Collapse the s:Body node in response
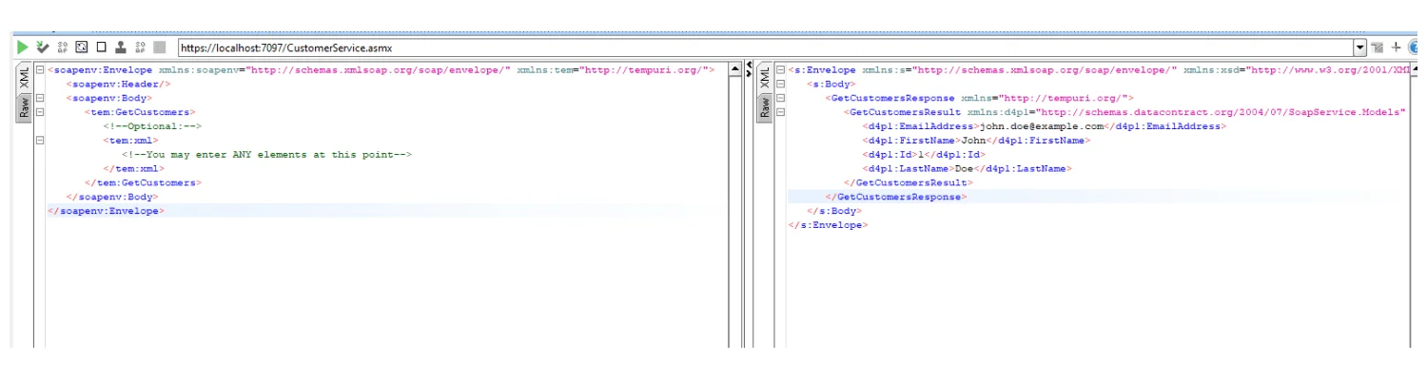 coord(780,84)
